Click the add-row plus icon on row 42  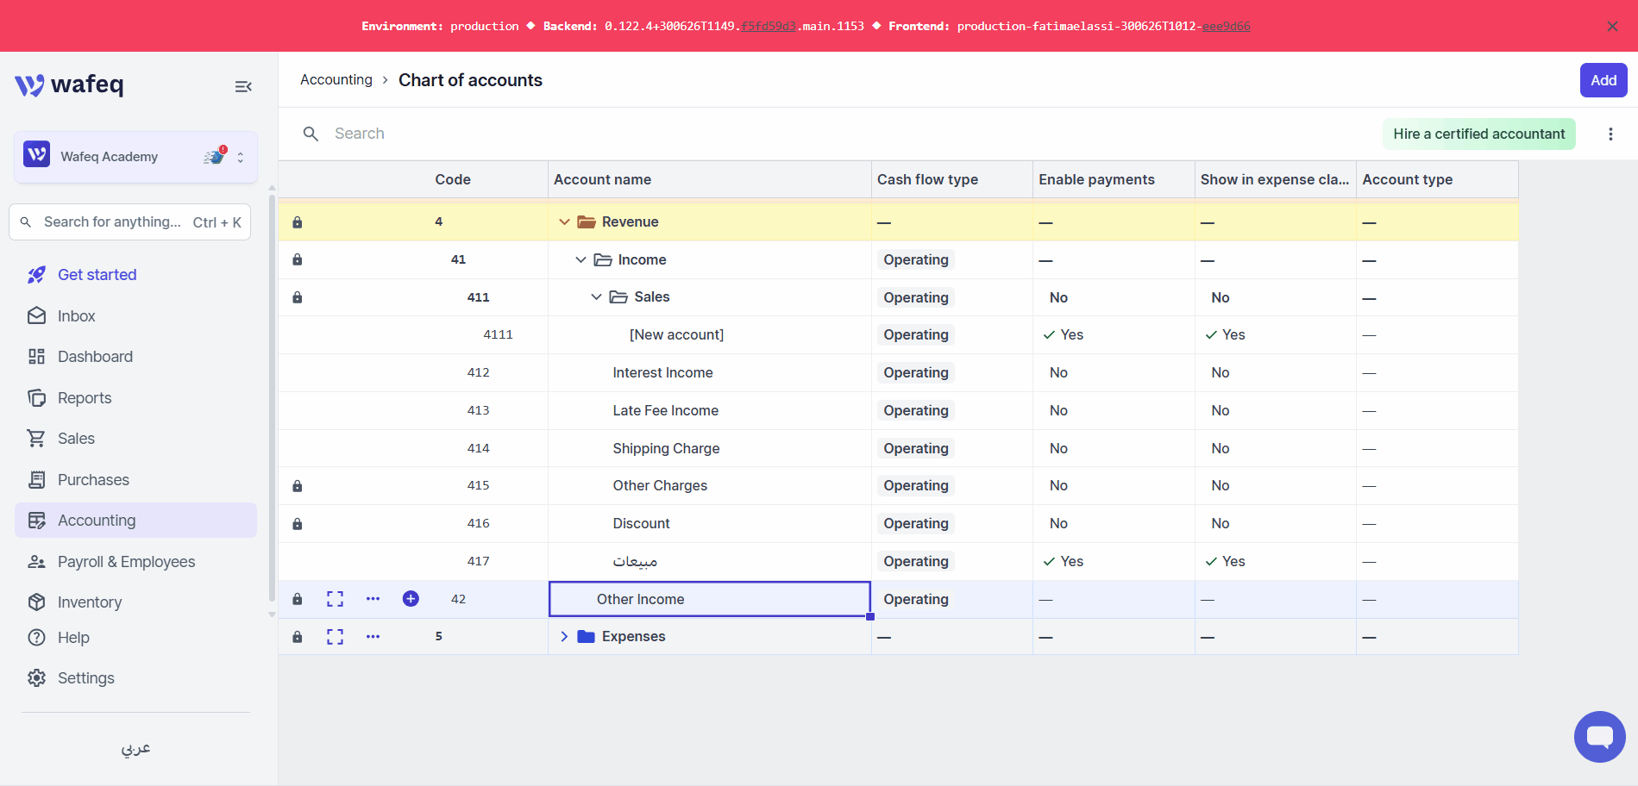point(411,599)
